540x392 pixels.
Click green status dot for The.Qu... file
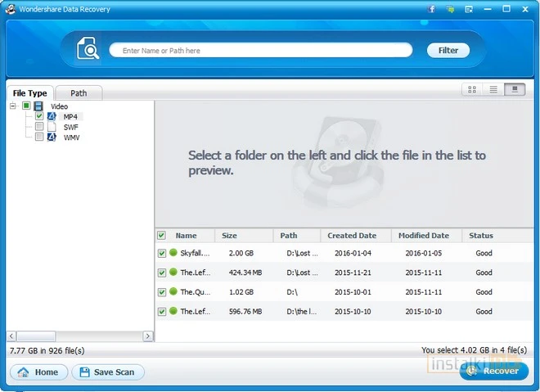tap(173, 291)
